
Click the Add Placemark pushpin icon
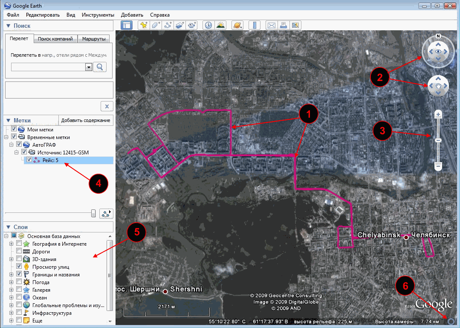point(143,25)
